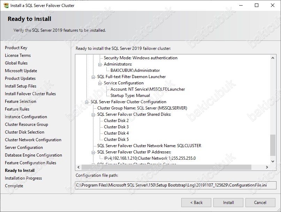Click the bold Ready to Install step

click(x=20, y=171)
